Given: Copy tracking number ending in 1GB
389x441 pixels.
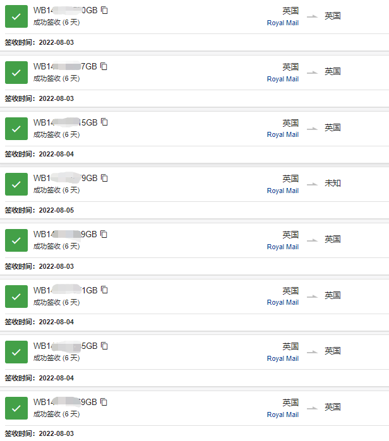Looking at the screenshot, I should 104,290.
